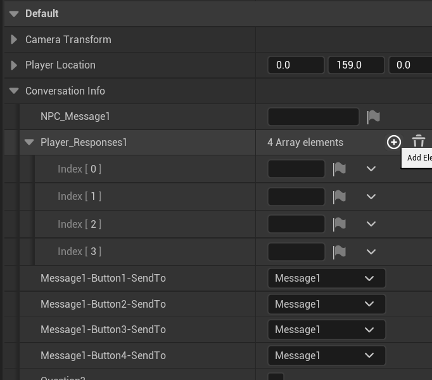Open options chevron for Index [ 2 ]
The image size is (432, 380).
coord(371,224)
